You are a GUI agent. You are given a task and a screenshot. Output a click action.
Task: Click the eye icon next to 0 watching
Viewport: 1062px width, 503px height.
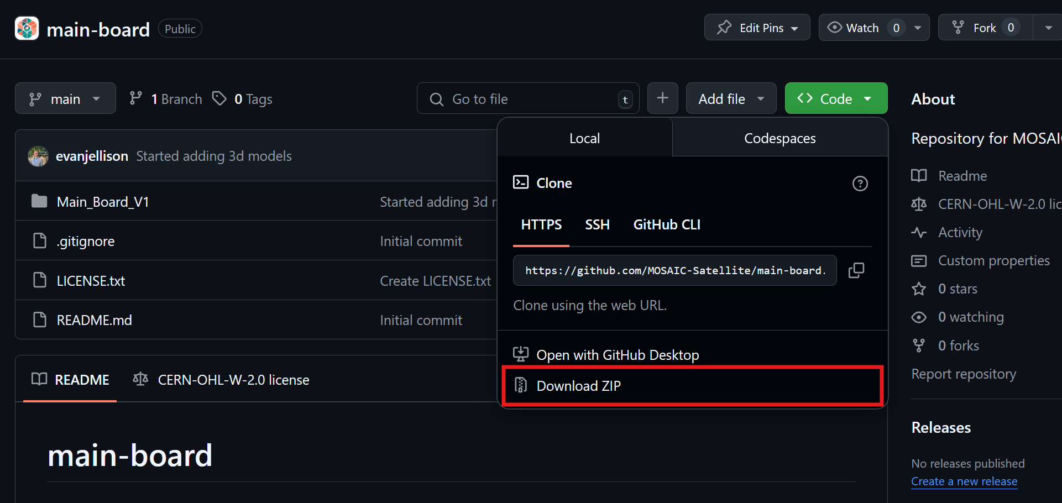[x=919, y=317]
